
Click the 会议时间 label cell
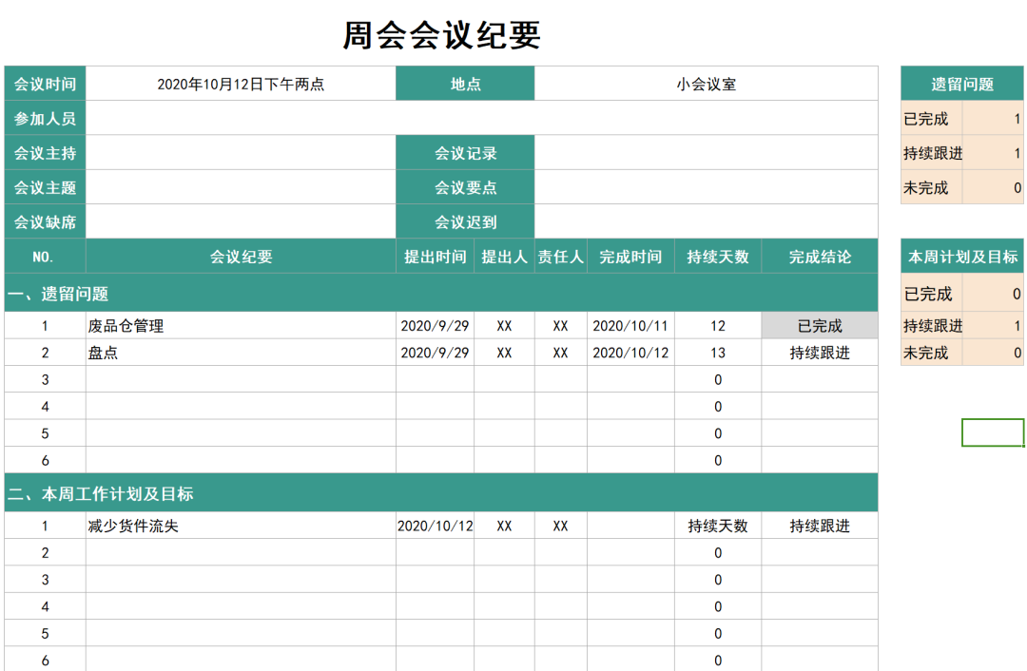tap(46, 84)
